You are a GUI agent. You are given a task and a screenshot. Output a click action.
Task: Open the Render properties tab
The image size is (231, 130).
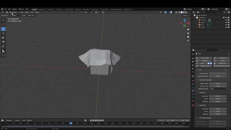point(193,58)
